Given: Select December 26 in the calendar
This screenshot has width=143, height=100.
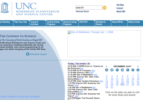Looking at the screenshot, I should point(122,84).
